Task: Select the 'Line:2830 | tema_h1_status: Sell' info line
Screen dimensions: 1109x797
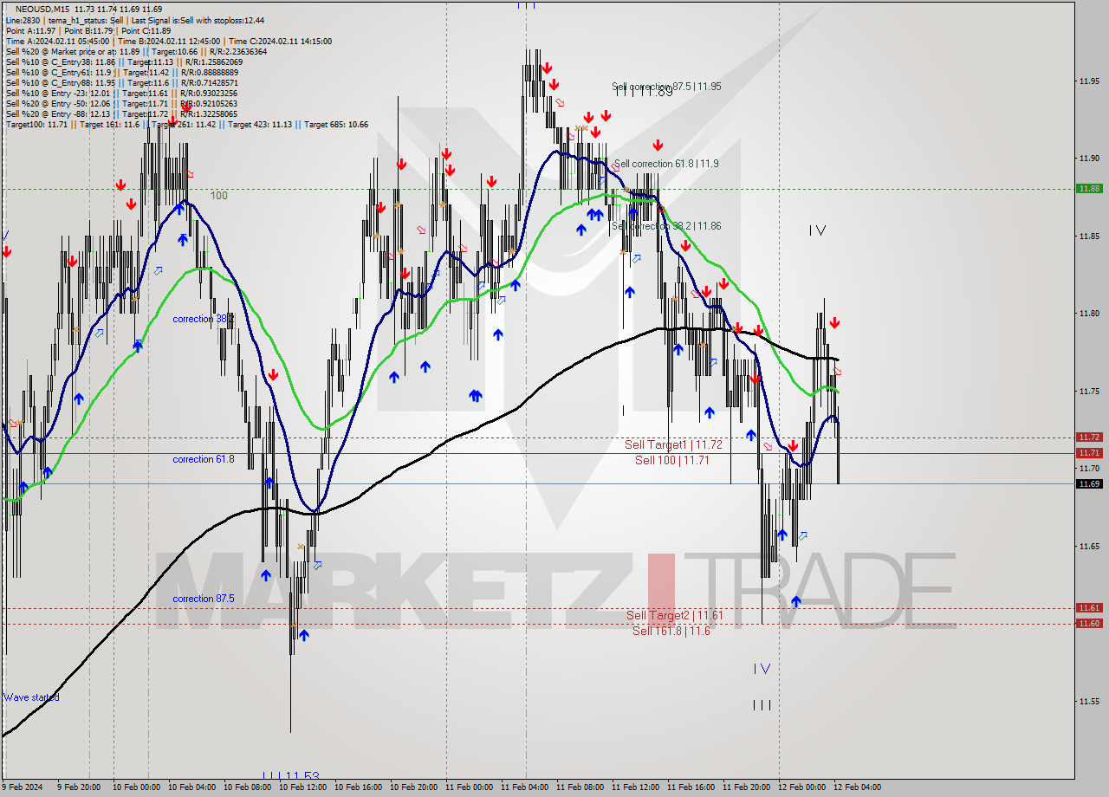Action: (135, 20)
